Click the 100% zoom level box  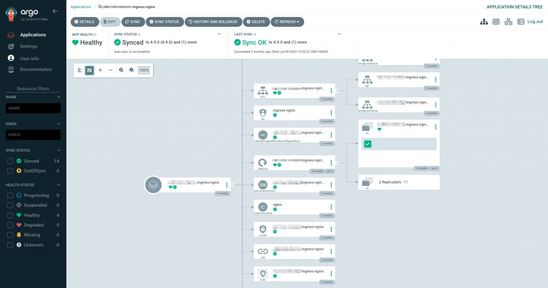point(143,70)
